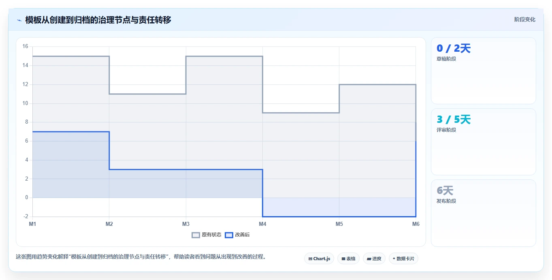552x280 pixels.
Task: Open the 发布阶段 6天 card
Action: [x=484, y=213]
